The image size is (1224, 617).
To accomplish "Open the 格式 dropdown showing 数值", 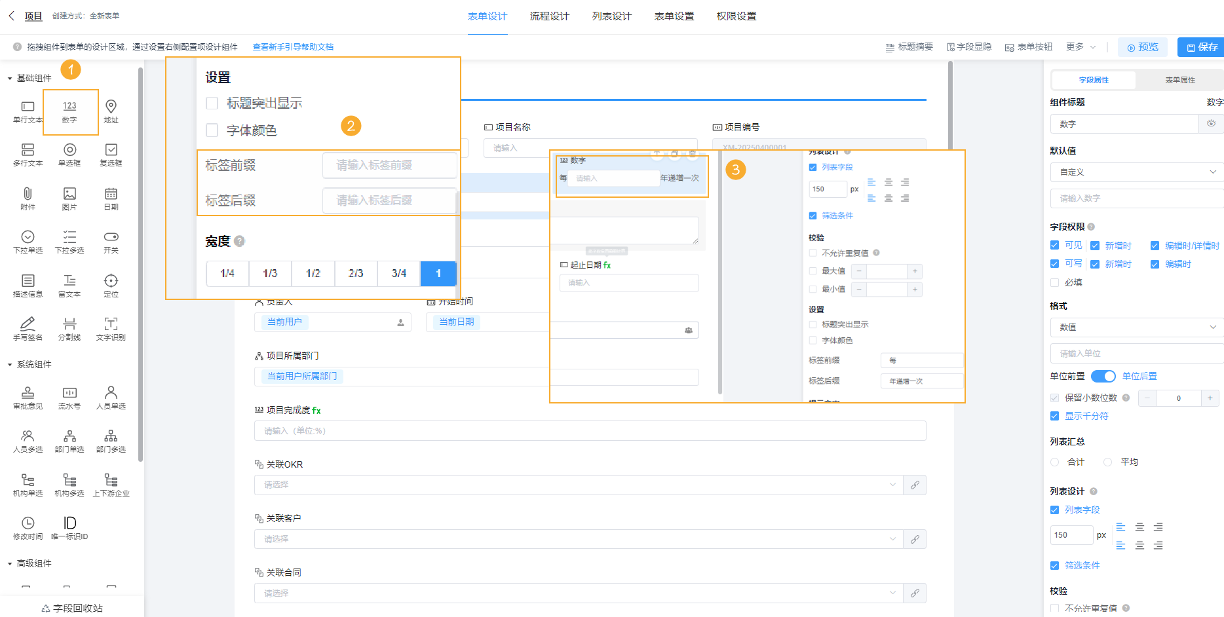I will [x=1136, y=326].
